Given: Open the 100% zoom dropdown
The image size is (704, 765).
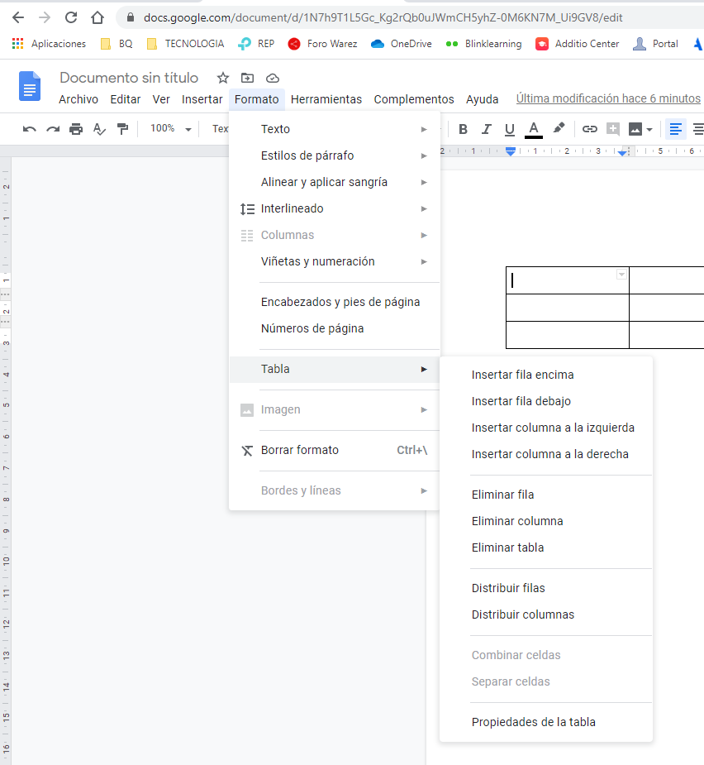Looking at the screenshot, I should 170,129.
